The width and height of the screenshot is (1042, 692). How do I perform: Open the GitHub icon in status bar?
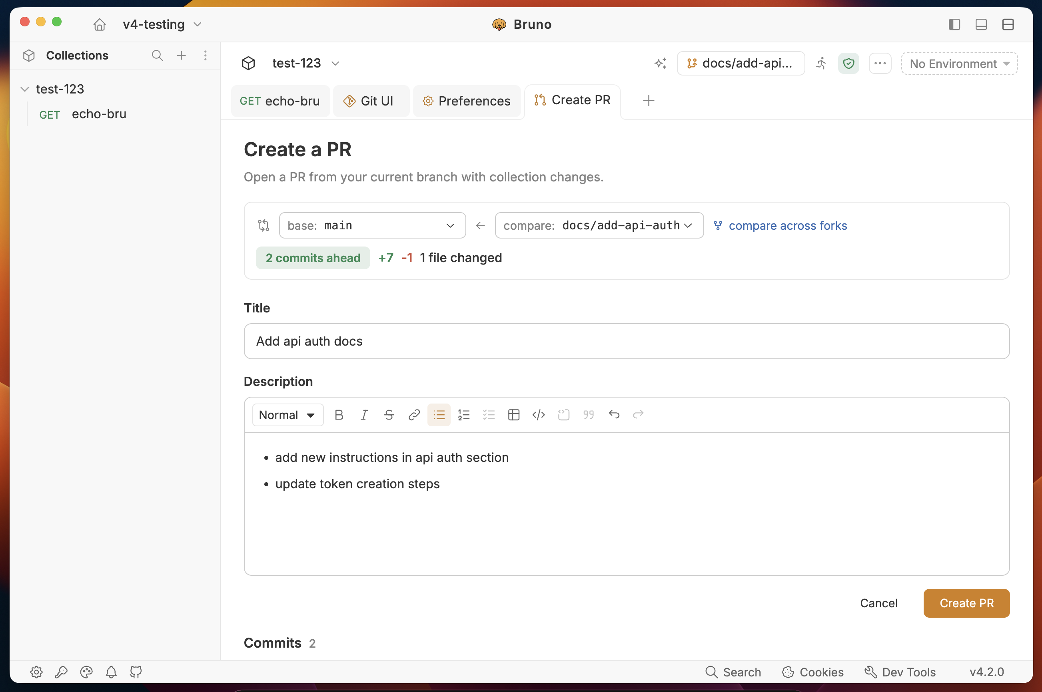click(136, 672)
